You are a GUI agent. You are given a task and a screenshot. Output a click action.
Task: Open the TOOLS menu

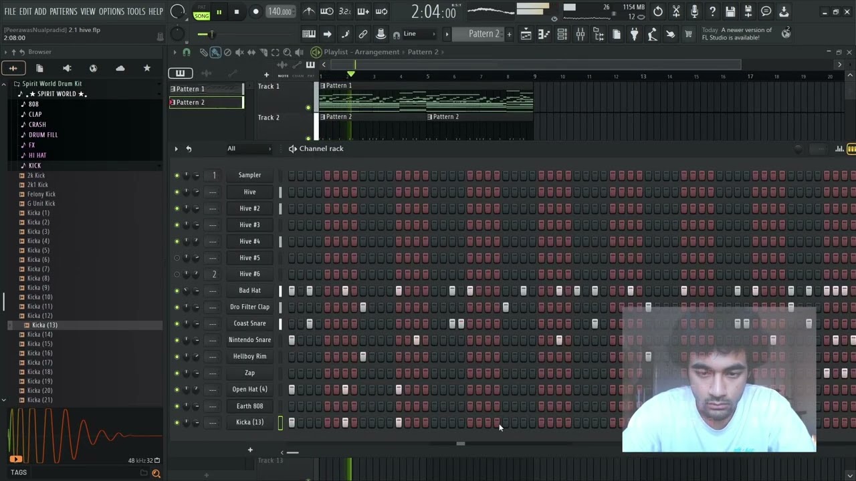click(x=136, y=12)
